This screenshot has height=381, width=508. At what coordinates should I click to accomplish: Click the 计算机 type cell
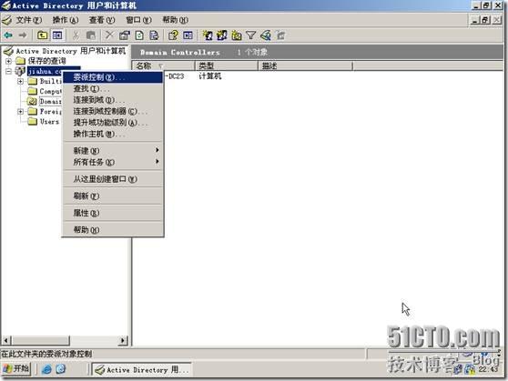210,76
